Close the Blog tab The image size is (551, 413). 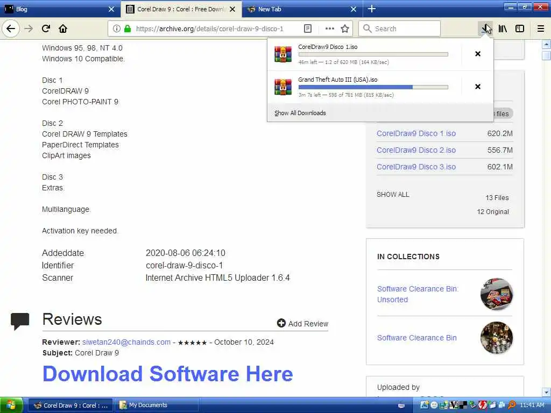pyautogui.click(x=111, y=9)
